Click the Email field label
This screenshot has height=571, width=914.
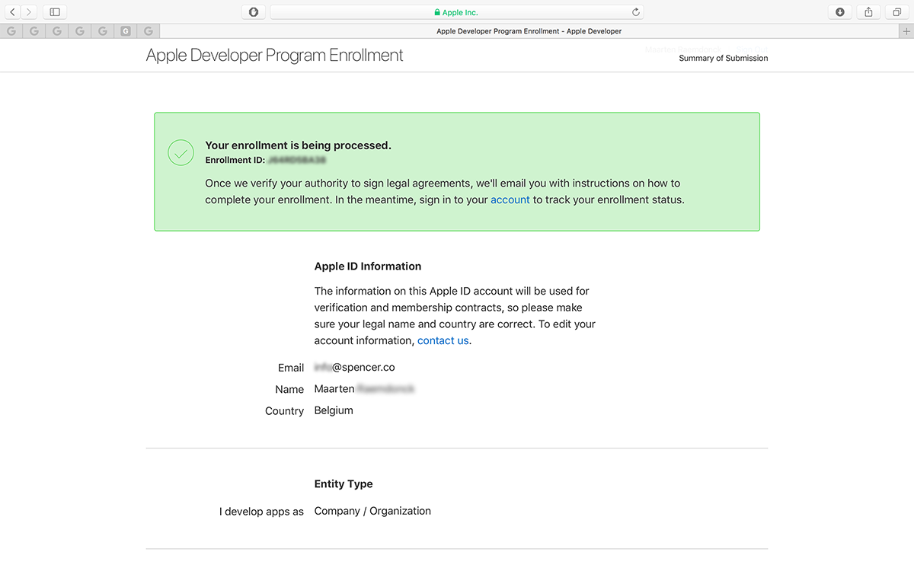(291, 368)
